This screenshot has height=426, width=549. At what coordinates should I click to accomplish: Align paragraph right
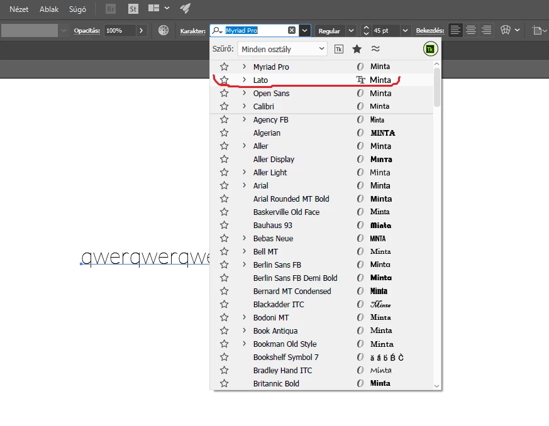pos(487,30)
